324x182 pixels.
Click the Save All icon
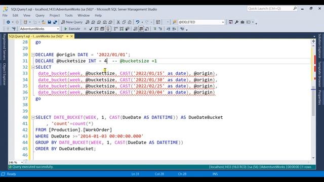point(55,22)
